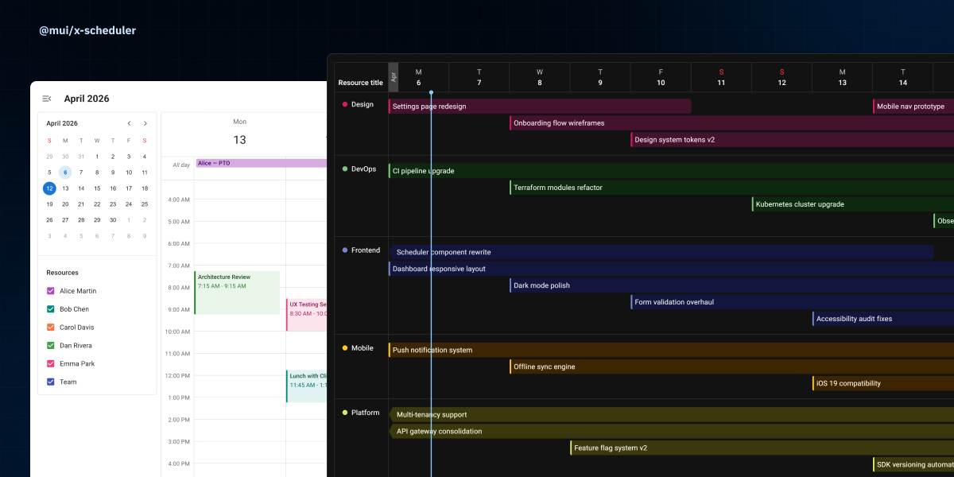This screenshot has height=477, width=954.
Task: Click the orange dot beside Mobile resource
Action: pyautogui.click(x=345, y=348)
